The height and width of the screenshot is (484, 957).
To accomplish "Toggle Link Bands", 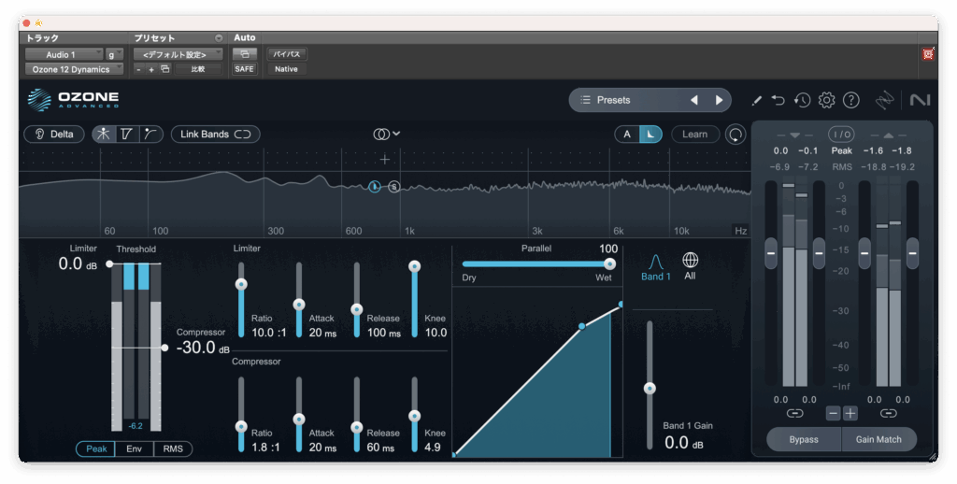I will (215, 135).
